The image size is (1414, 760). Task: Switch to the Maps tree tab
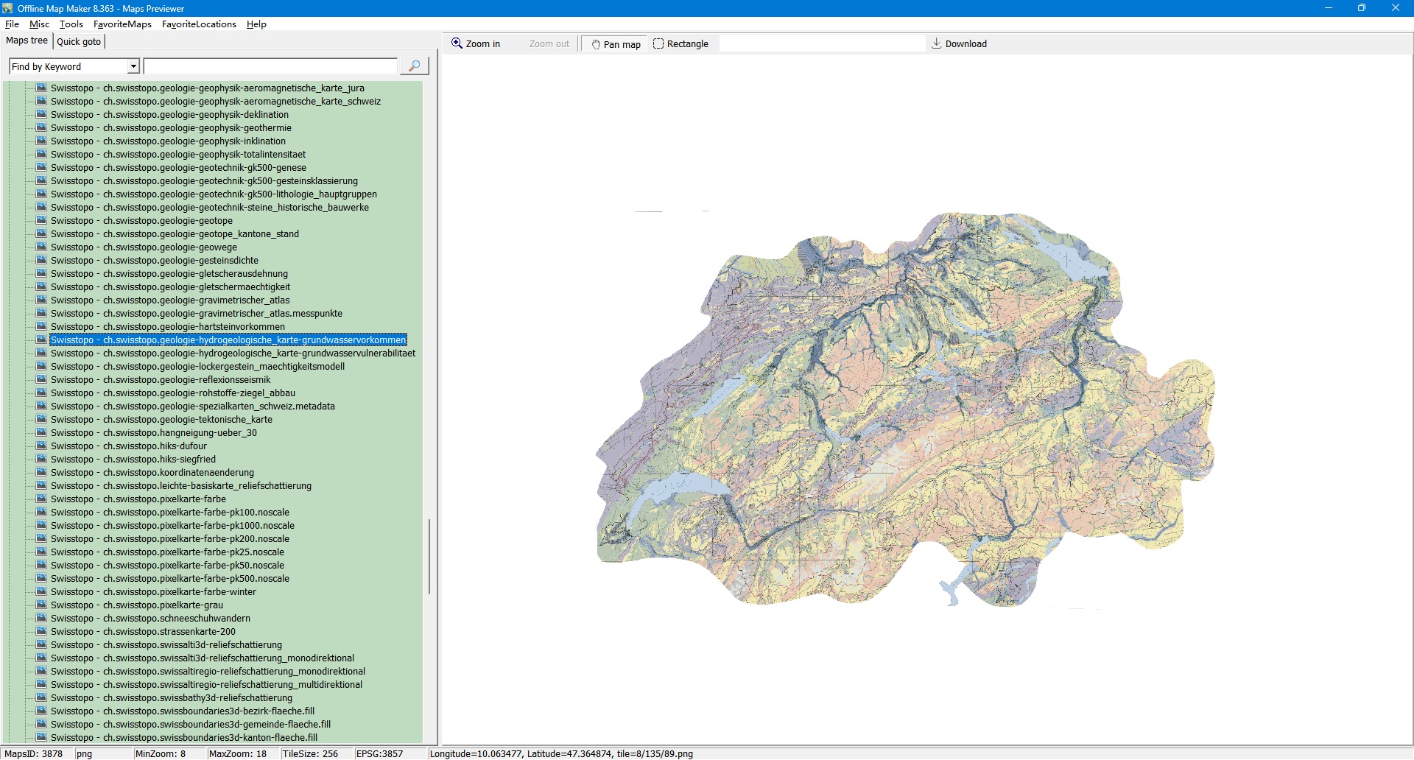(27, 41)
